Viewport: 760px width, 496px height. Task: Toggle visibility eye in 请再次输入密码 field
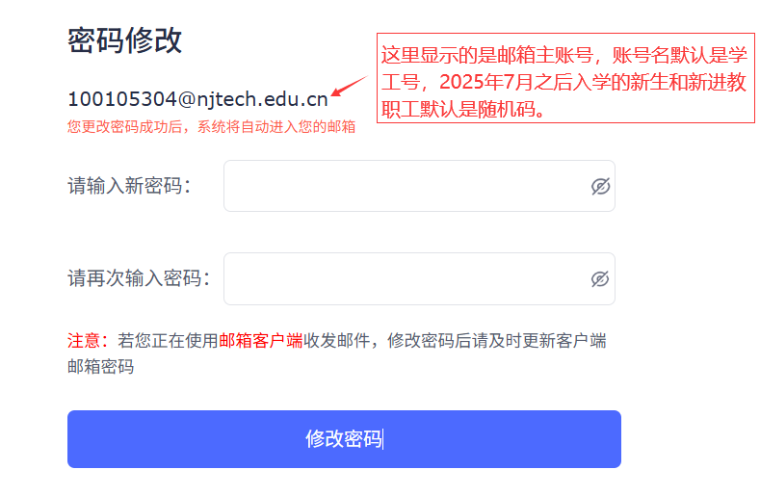(600, 278)
